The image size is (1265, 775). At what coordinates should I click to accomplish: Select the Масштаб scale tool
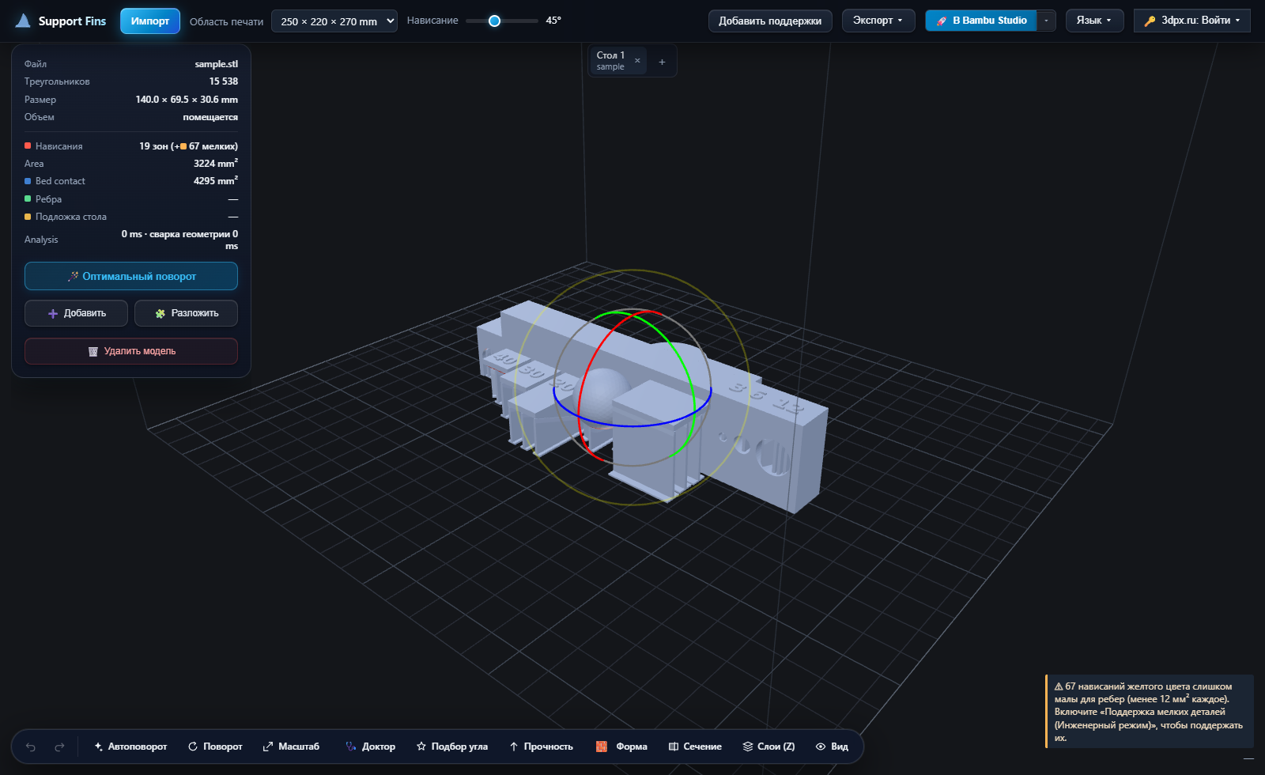[x=291, y=747]
